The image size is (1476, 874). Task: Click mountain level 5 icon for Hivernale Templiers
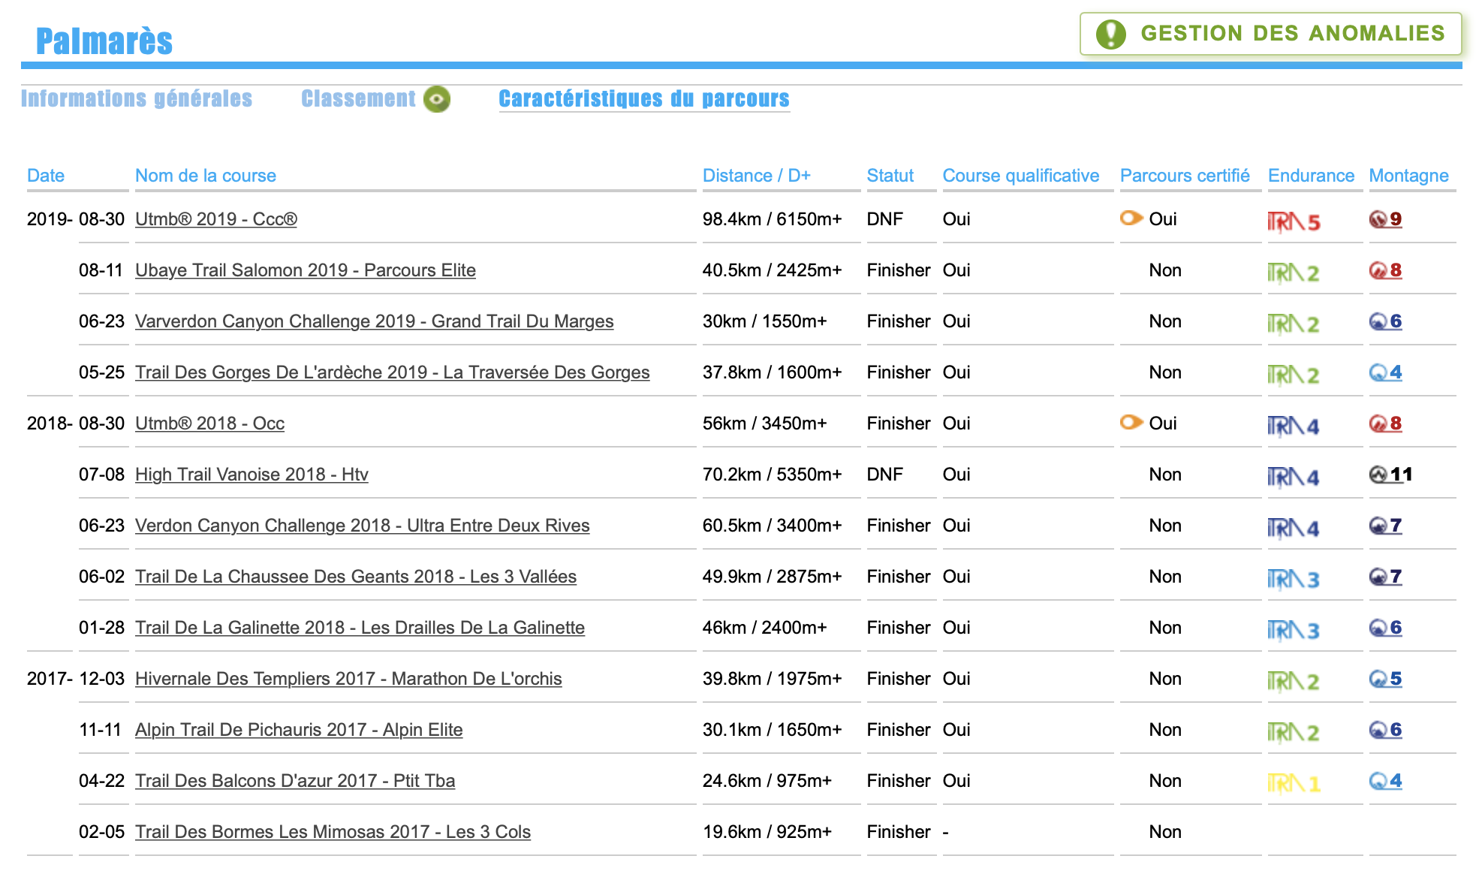[x=1385, y=679]
